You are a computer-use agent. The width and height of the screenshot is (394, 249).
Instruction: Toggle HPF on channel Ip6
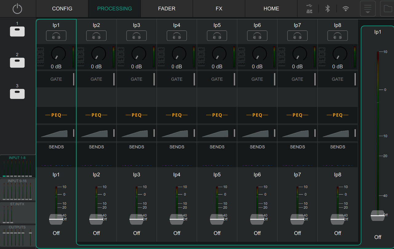pos(241,59)
